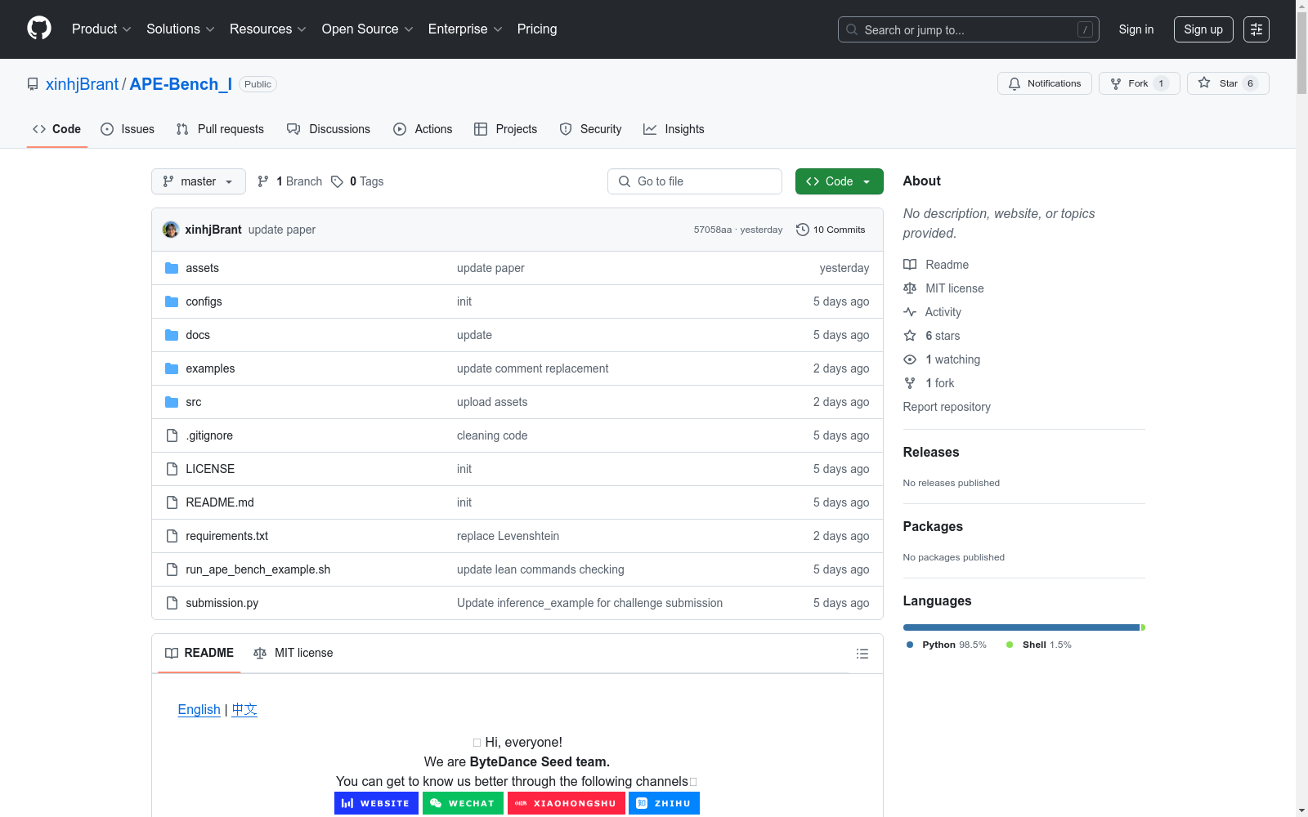Click the star icon beside 6 stars
This screenshot has height=817, width=1308.
click(910, 336)
